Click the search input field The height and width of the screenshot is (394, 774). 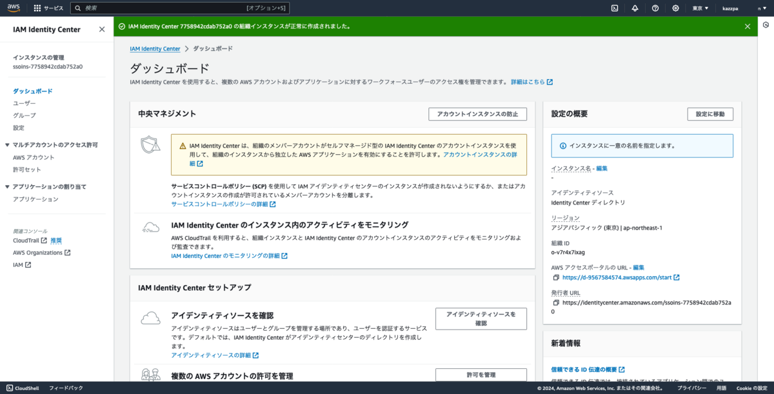click(180, 8)
